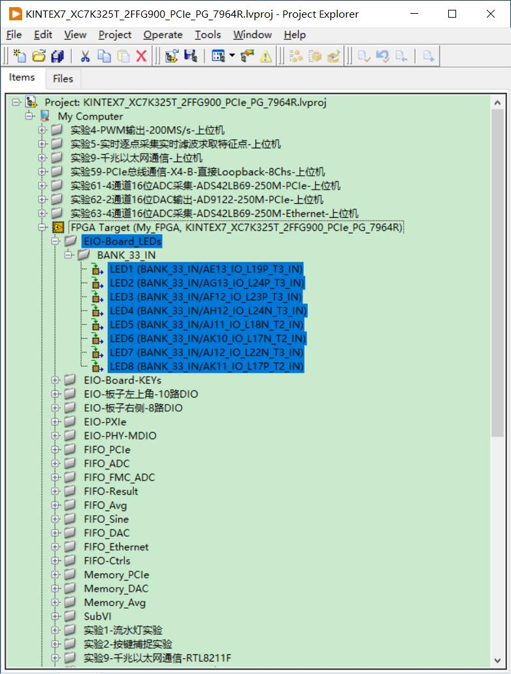This screenshot has height=674, width=511.
Task: Click the LED5 FPGA I/O node icon
Action: coord(97,325)
